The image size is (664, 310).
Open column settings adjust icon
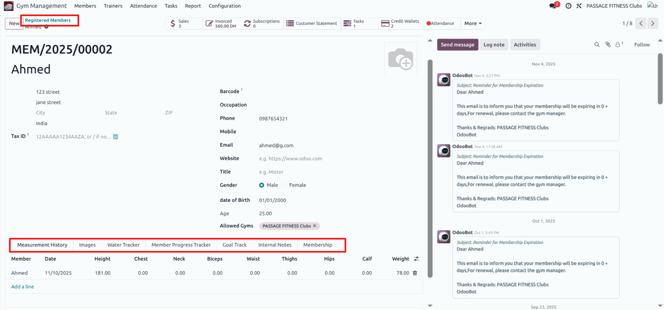point(416,259)
